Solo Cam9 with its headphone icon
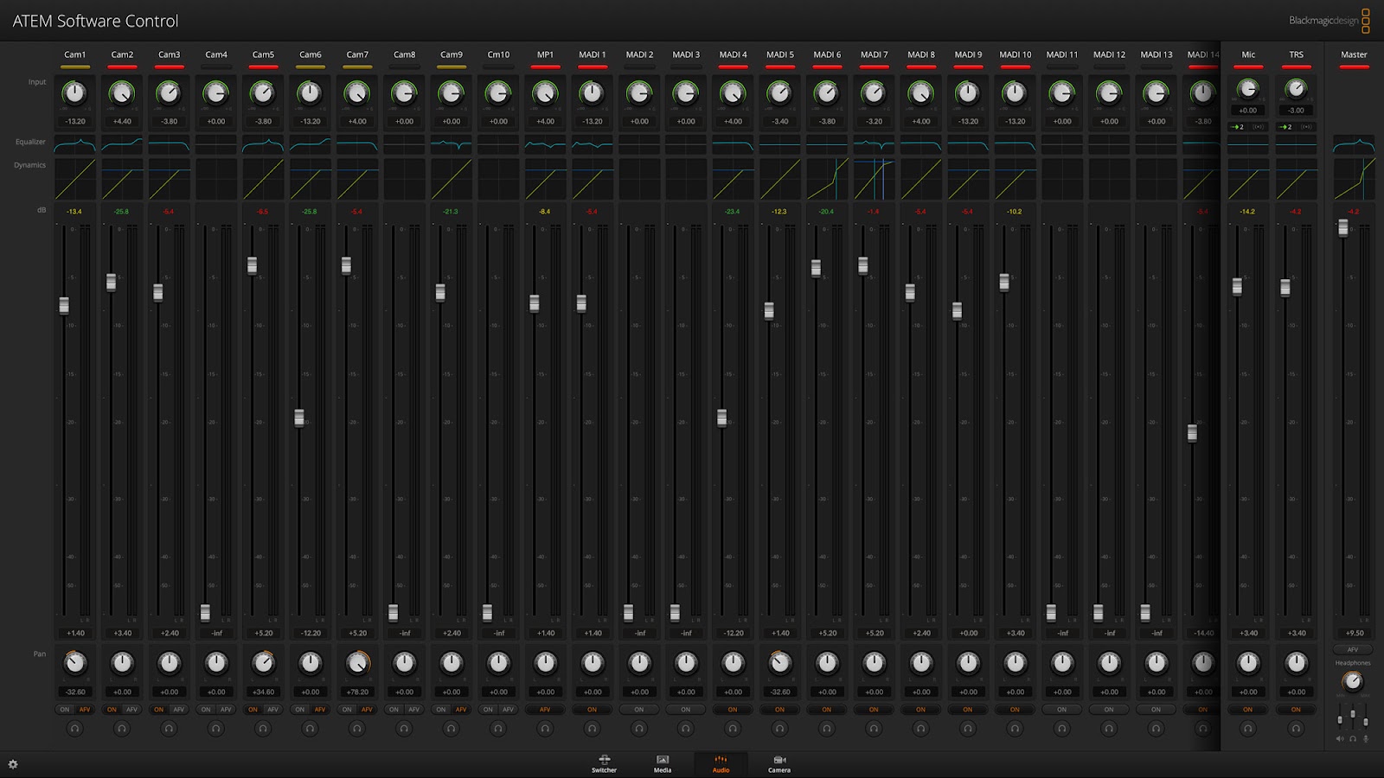This screenshot has height=778, width=1384. 452,729
